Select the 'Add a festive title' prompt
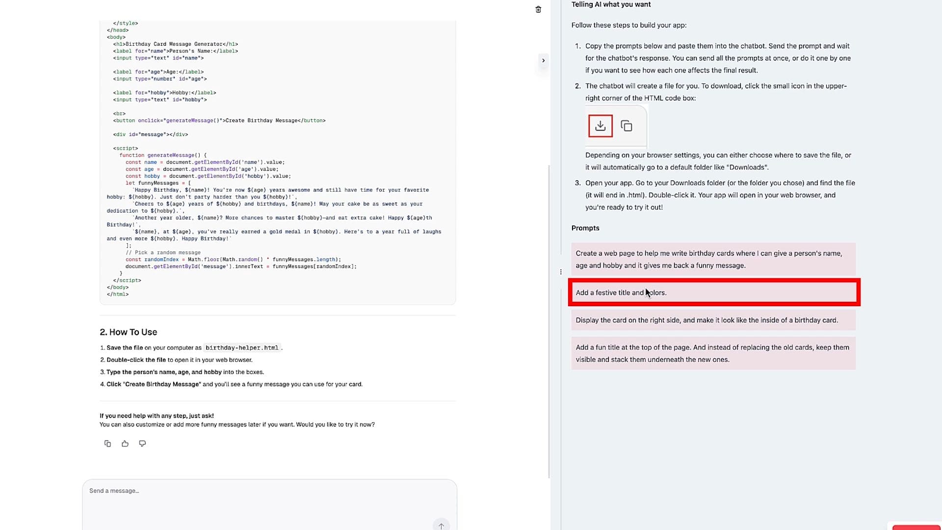 (713, 293)
